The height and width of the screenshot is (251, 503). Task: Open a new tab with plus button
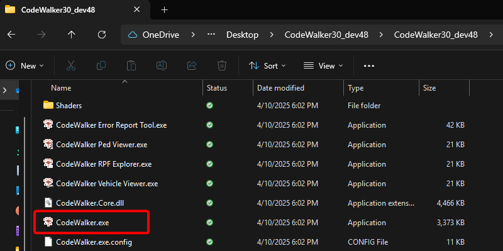tap(164, 10)
